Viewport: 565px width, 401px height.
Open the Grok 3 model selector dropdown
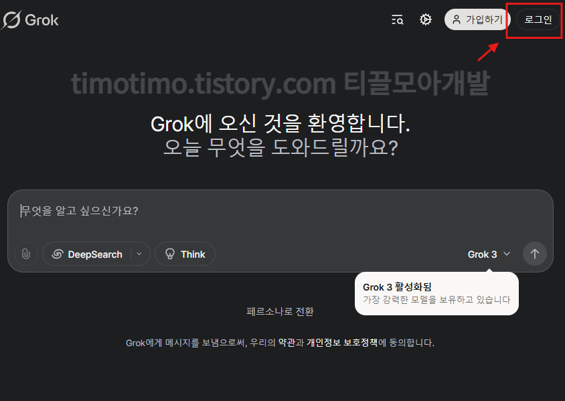pos(489,254)
